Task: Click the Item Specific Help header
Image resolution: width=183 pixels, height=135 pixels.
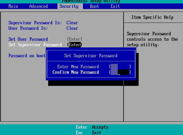Action: pos(152,17)
